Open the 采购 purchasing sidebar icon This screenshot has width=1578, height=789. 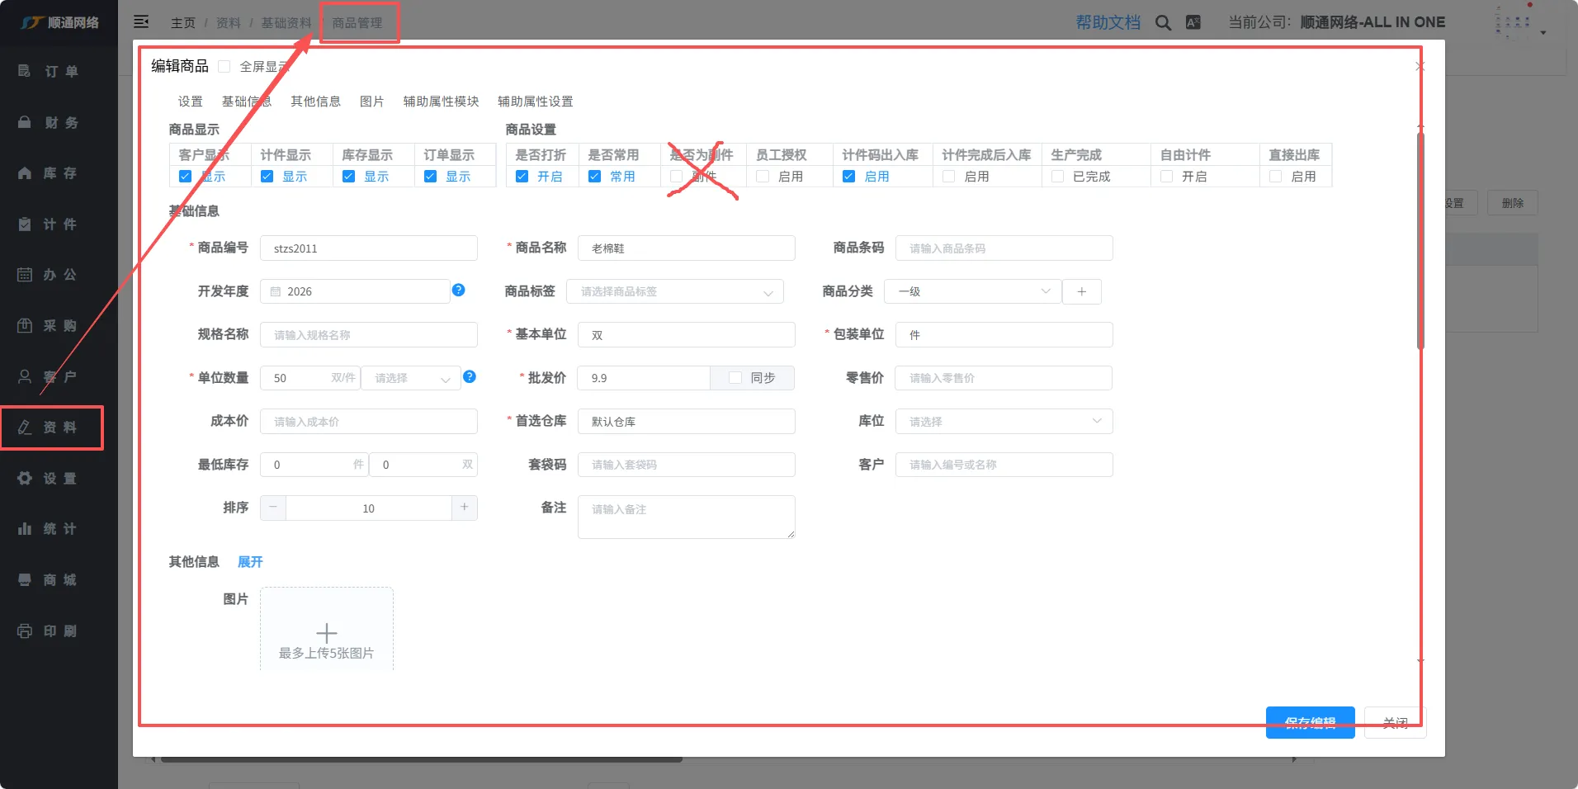tap(25, 326)
